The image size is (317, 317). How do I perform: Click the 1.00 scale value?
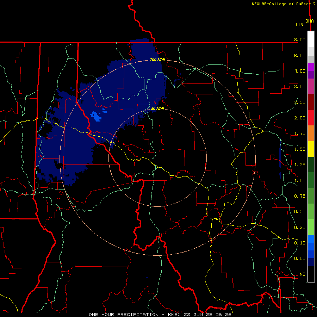click(300, 181)
